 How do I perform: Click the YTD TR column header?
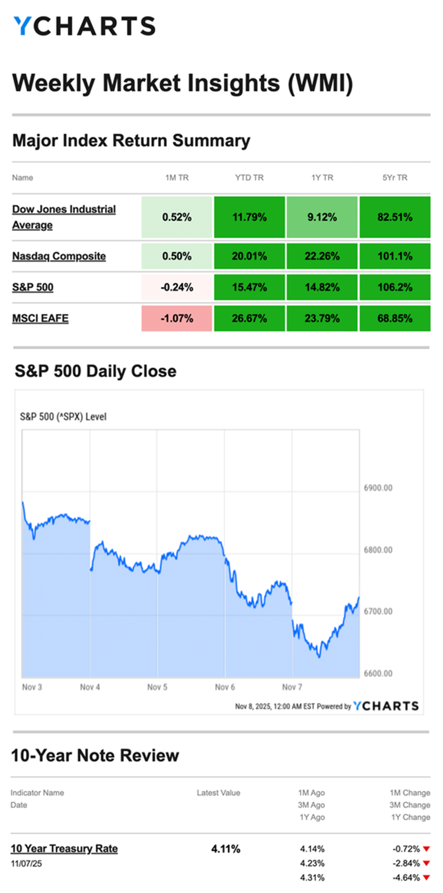pos(249,178)
